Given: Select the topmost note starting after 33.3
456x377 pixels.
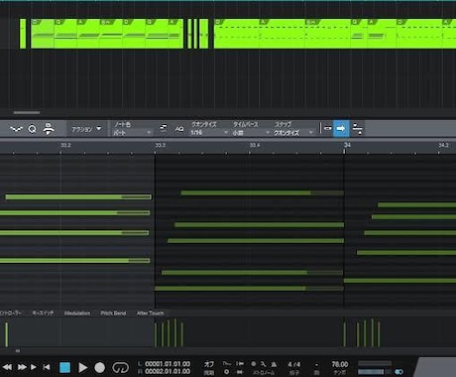Looking at the screenshot, I should click(x=263, y=192).
